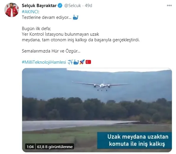Click the Turkish flag emoji
The image size is (176, 154).
coord(88,62)
